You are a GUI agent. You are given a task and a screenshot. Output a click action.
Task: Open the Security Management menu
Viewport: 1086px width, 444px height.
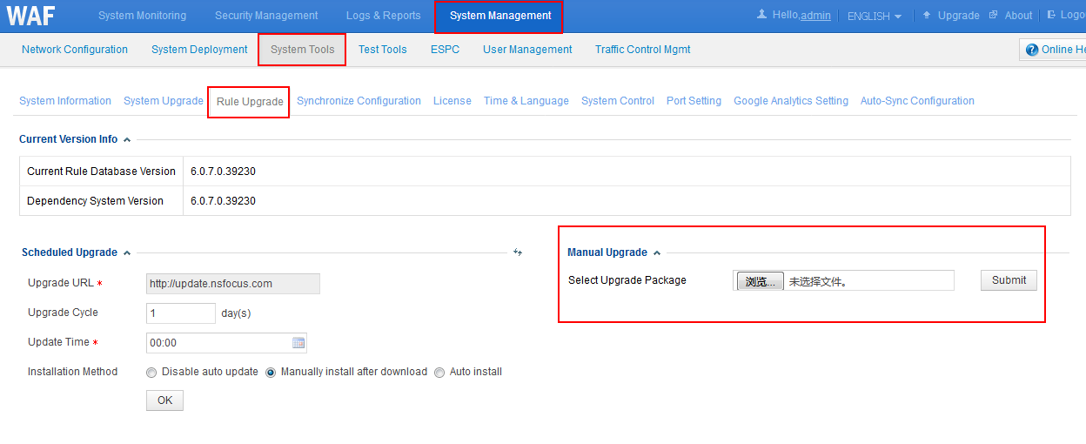[x=266, y=16]
